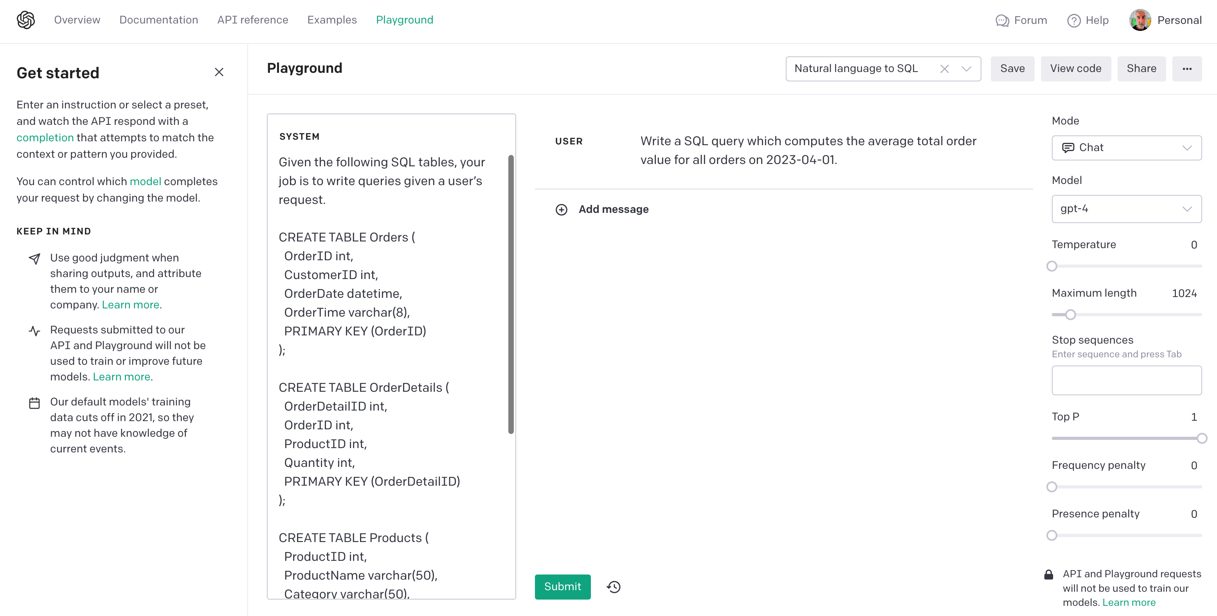Click the Forum chat bubble icon
Screen dimensions: 1217x616
(x=1002, y=20)
